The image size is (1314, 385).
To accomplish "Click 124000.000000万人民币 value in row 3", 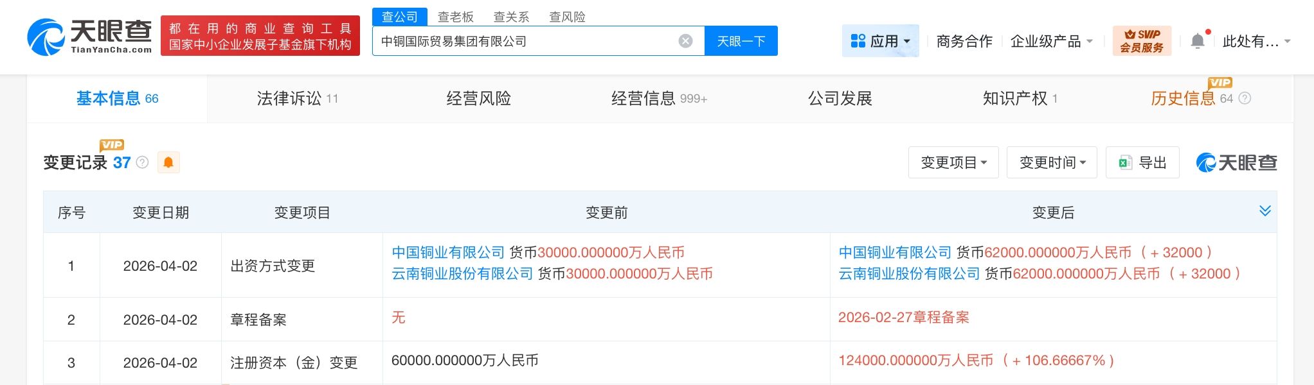I will (x=915, y=361).
